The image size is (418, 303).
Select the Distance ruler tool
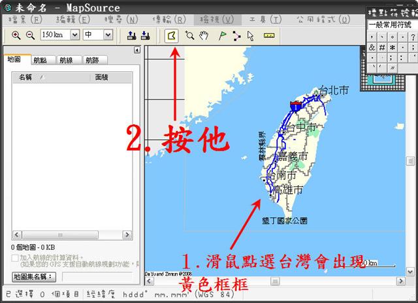click(x=269, y=35)
